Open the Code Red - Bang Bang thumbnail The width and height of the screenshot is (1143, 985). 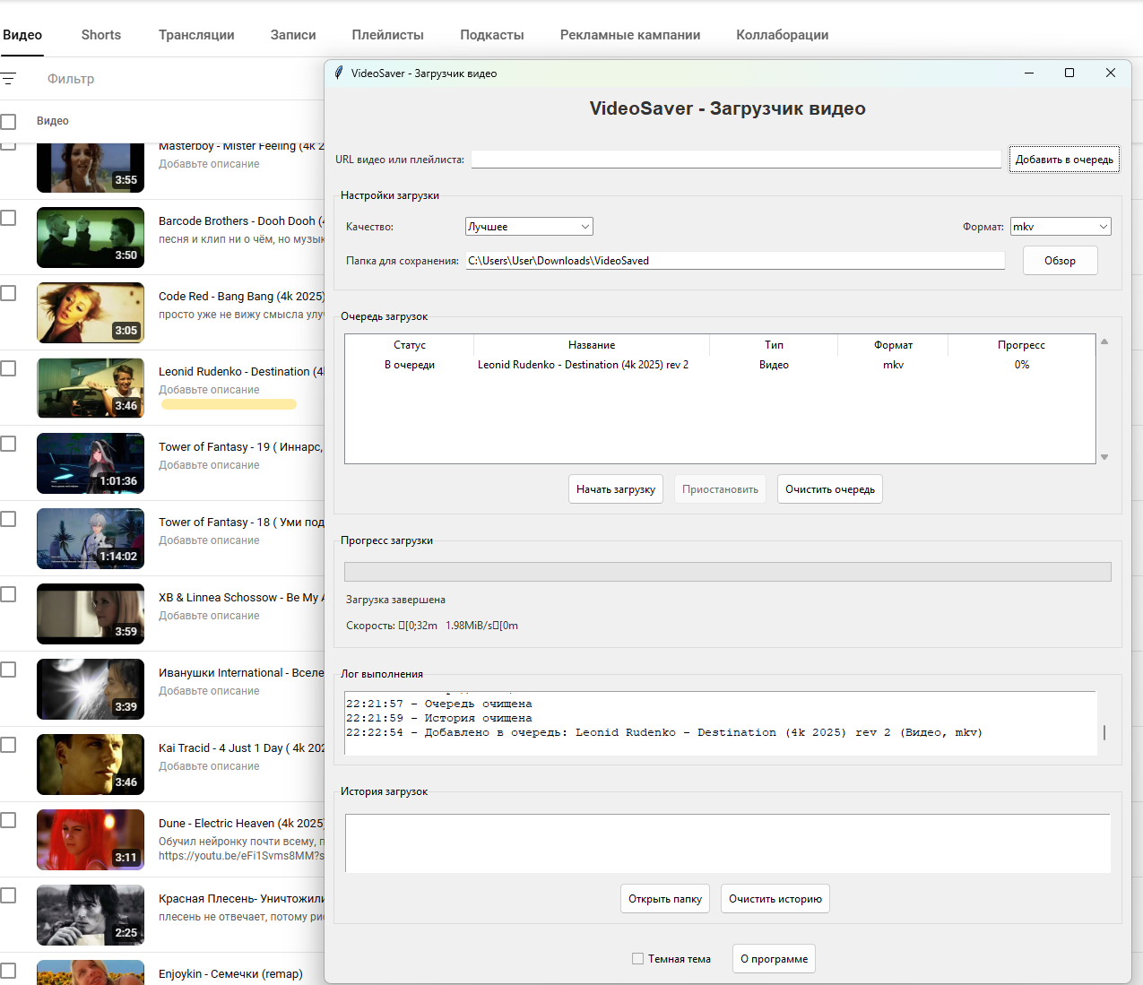(x=91, y=313)
